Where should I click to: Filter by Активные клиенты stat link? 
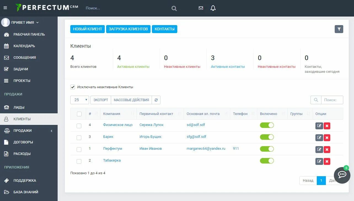pyautogui.click(x=133, y=67)
